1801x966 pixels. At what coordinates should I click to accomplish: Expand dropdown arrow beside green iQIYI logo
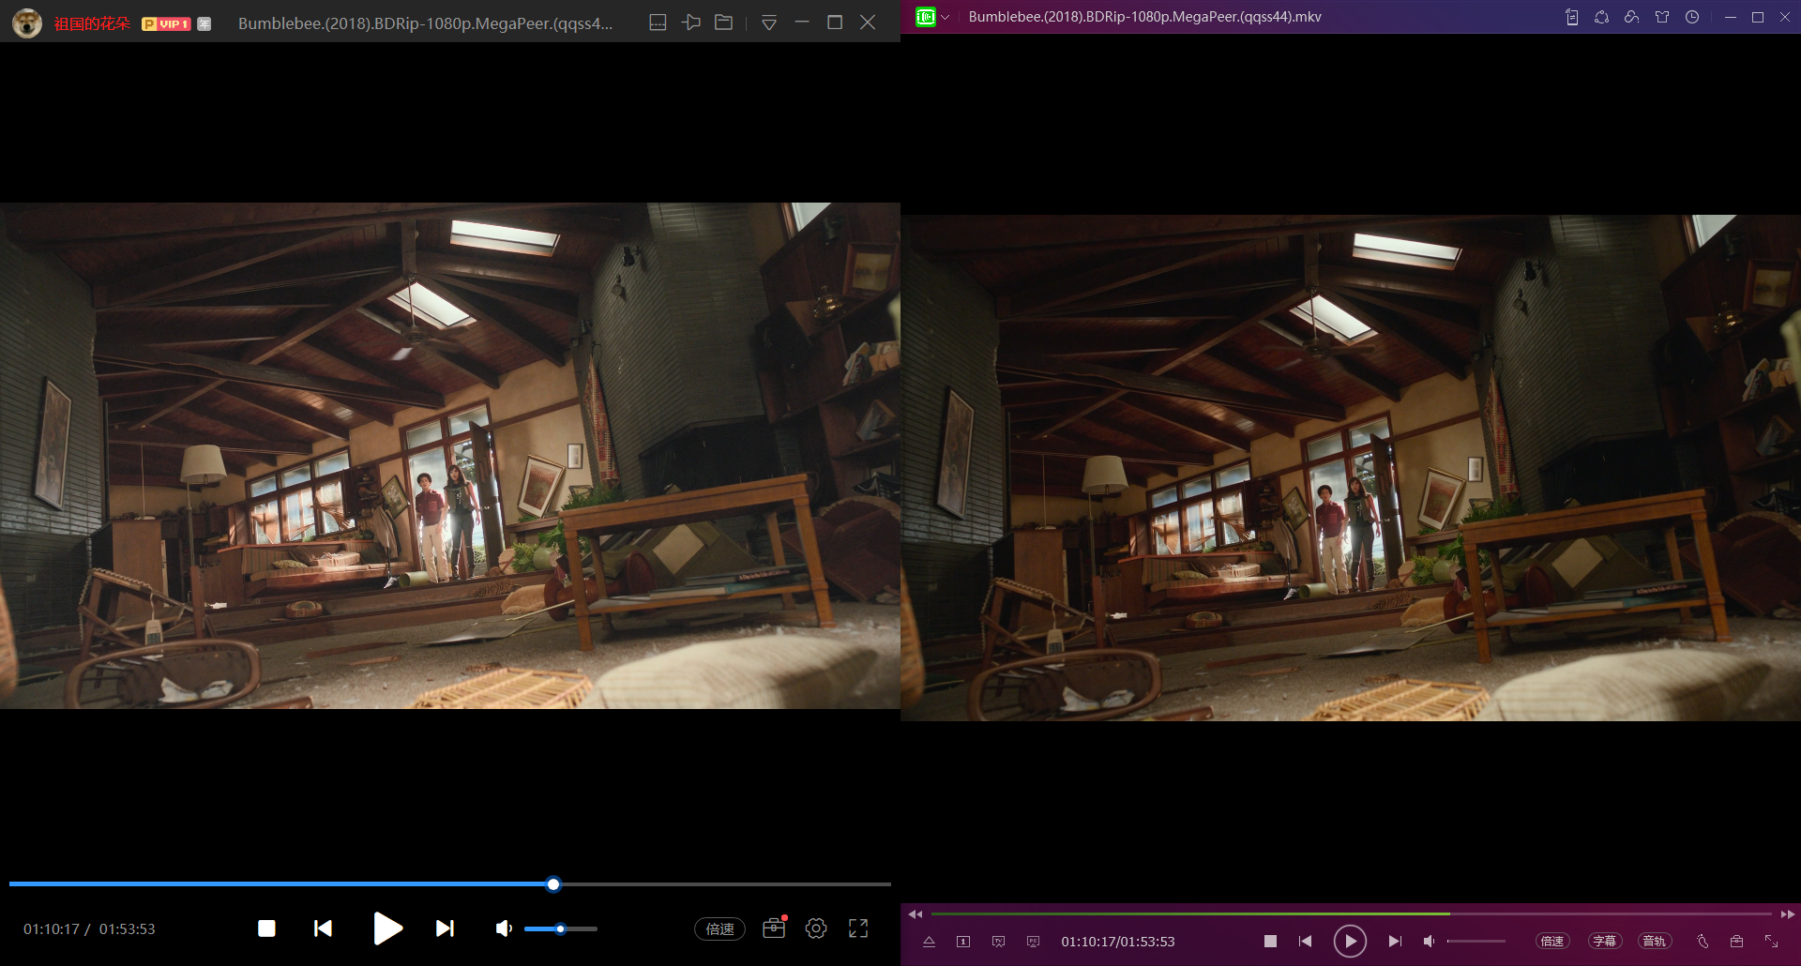[x=946, y=17]
